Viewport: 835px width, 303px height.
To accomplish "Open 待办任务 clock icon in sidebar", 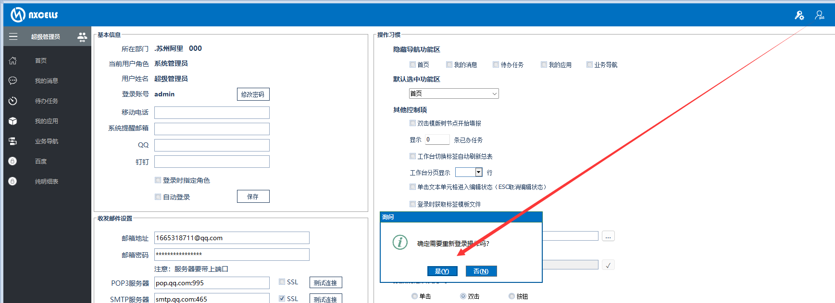I will pyautogui.click(x=13, y=101).
